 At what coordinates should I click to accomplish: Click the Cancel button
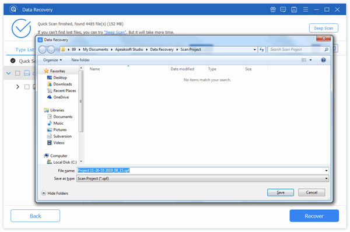point(311,192)
